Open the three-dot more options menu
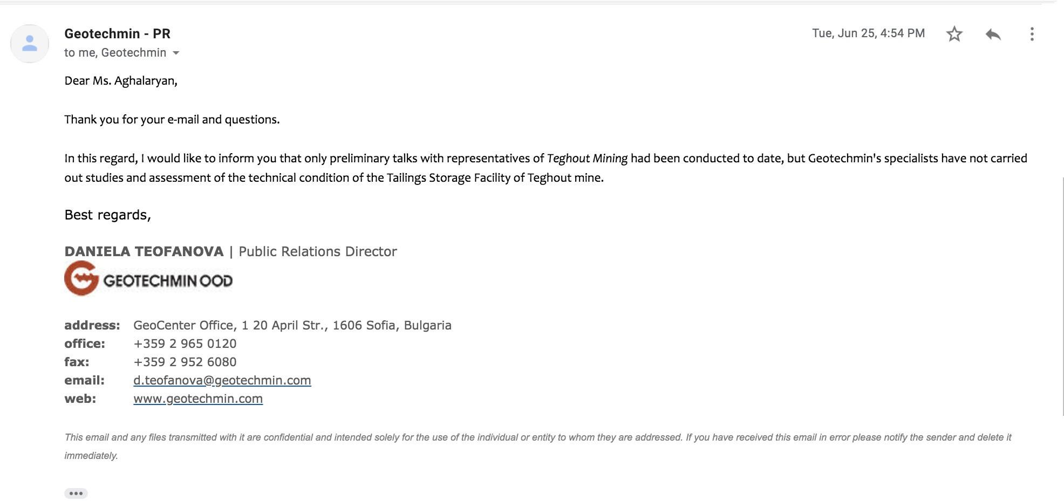 (1032, 34)
